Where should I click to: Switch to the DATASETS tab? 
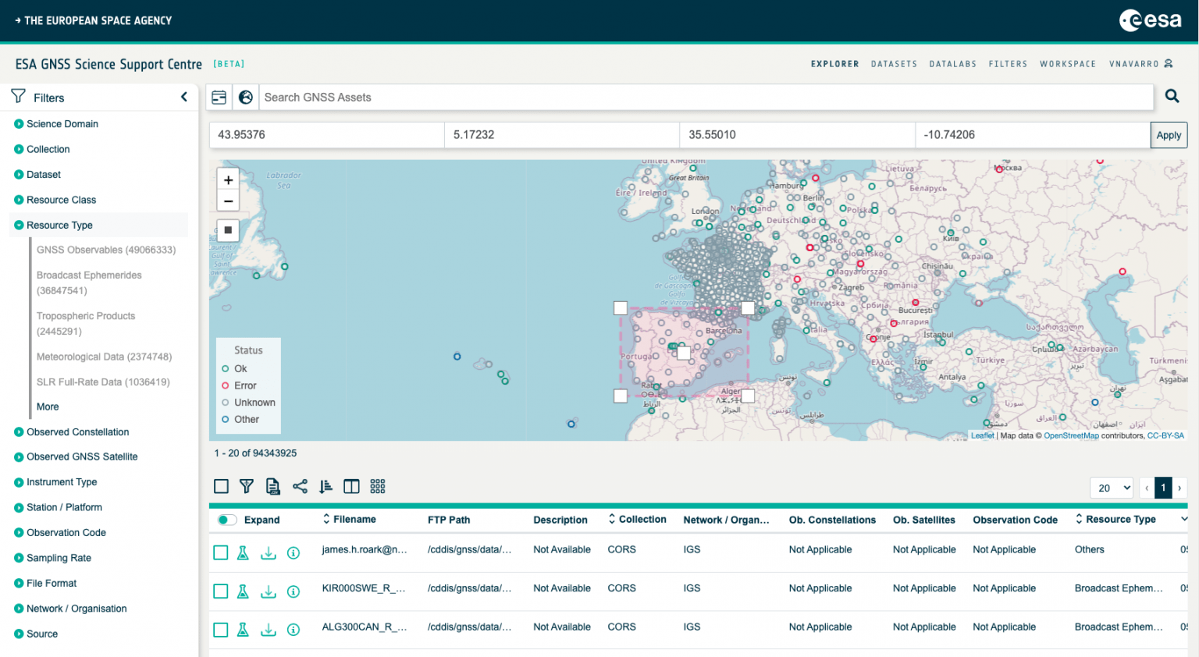click(x=894, y=64)
